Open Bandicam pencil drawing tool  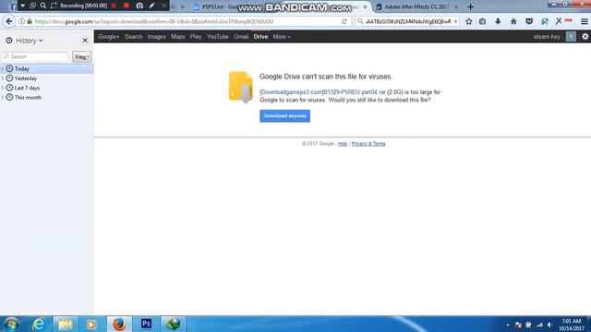click(x=151, y=6)
